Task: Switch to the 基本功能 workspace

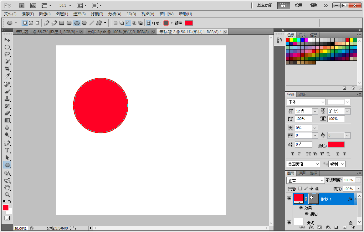Action: pyautogui.click(x=265, y=5)
